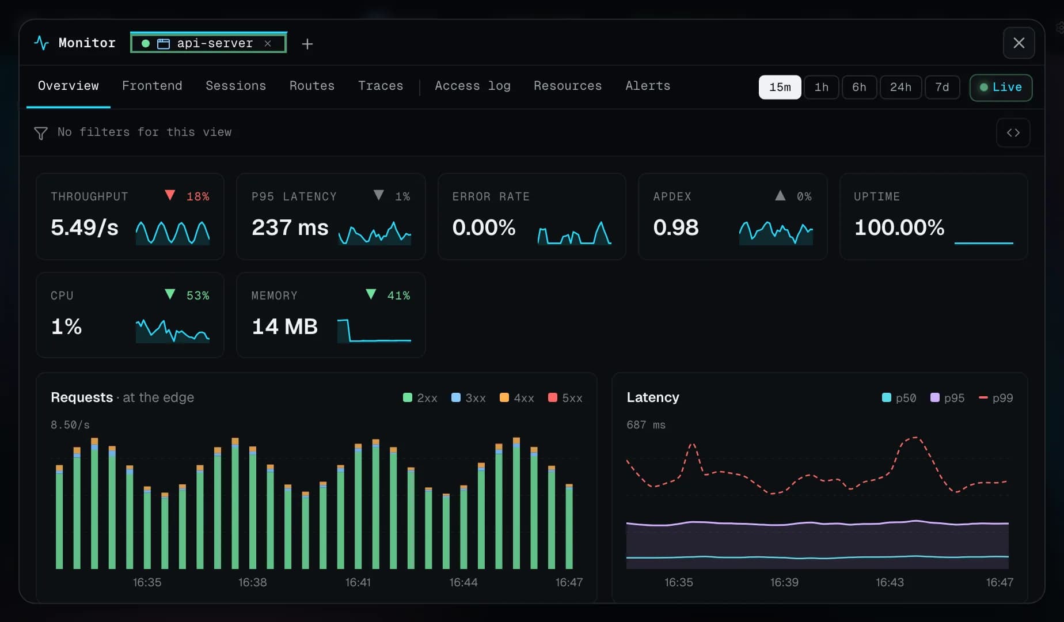Toggle the 2xx legend swatch
The width and height of the screenshot is (1064, 622).
[x=408, y=397]
